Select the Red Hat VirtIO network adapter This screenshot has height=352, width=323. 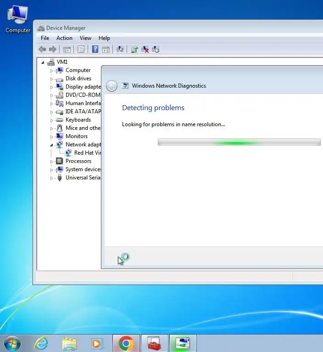(x=88, y=153)
